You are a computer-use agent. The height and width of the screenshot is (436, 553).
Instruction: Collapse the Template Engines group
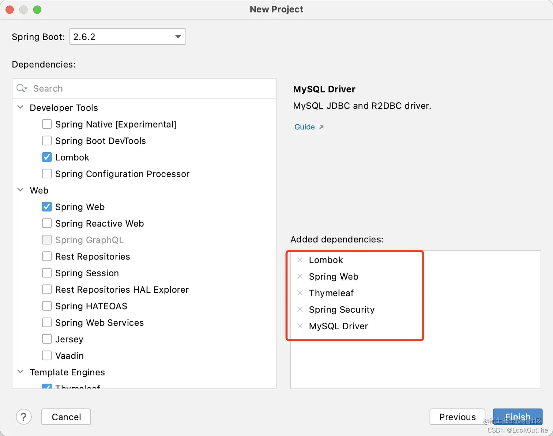point(21,372)
